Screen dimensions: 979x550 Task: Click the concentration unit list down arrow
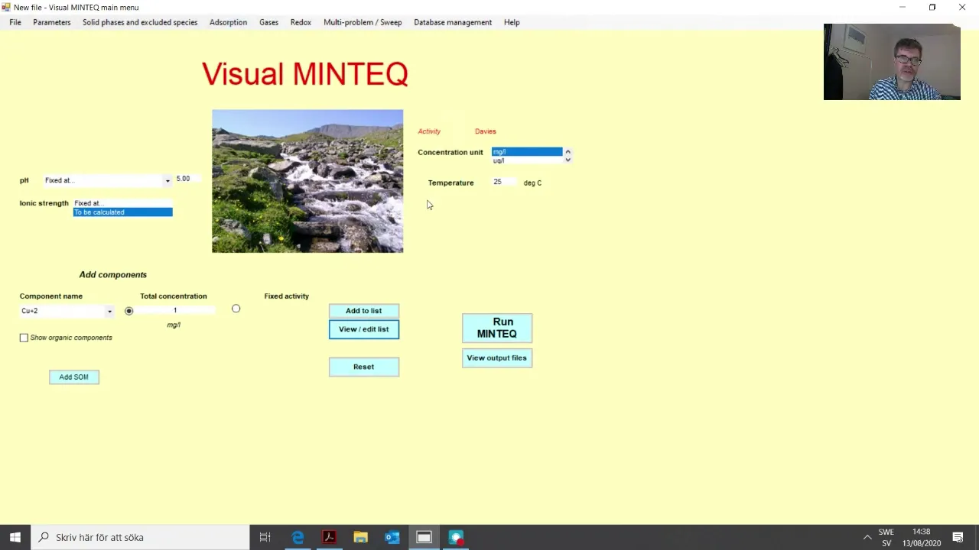tap(568, 160)
